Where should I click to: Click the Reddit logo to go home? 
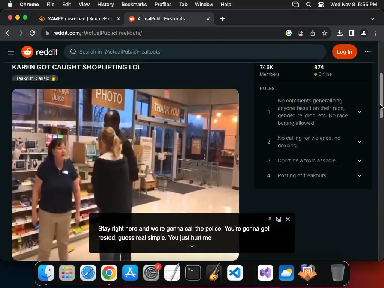coord(39,52)
